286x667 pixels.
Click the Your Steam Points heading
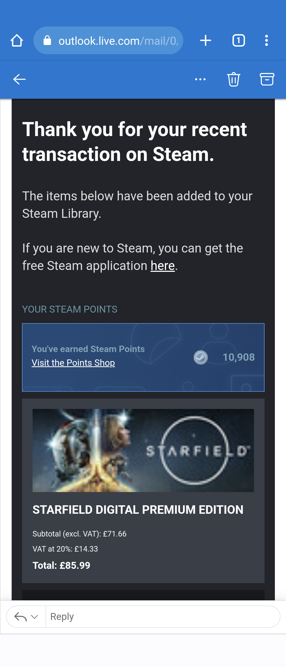click(70, 309)
